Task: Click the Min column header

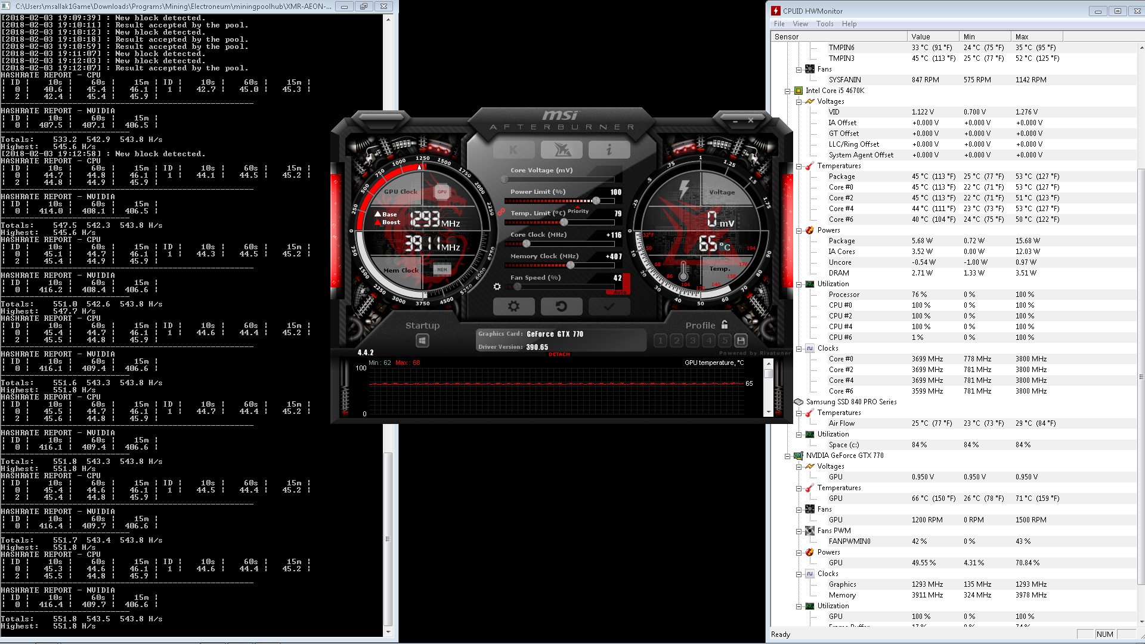Action: point(985,36)
